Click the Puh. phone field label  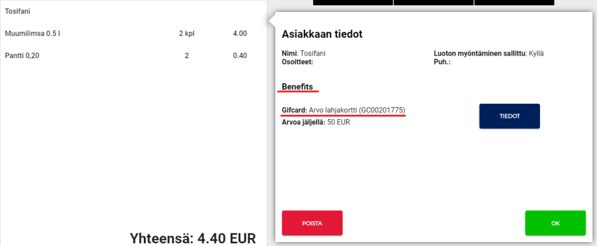pos(442,62)
